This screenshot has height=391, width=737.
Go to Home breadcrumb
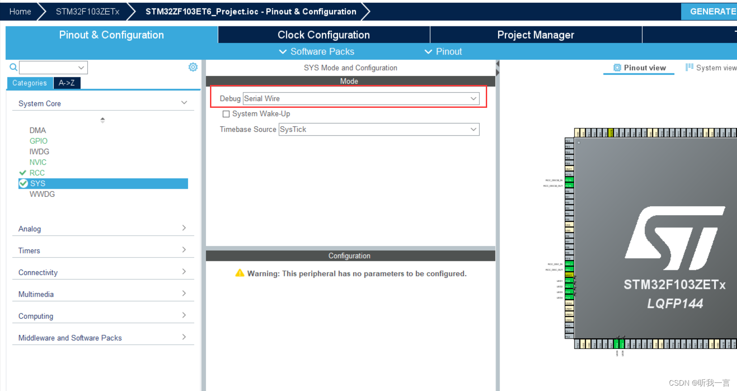(20, 12)
